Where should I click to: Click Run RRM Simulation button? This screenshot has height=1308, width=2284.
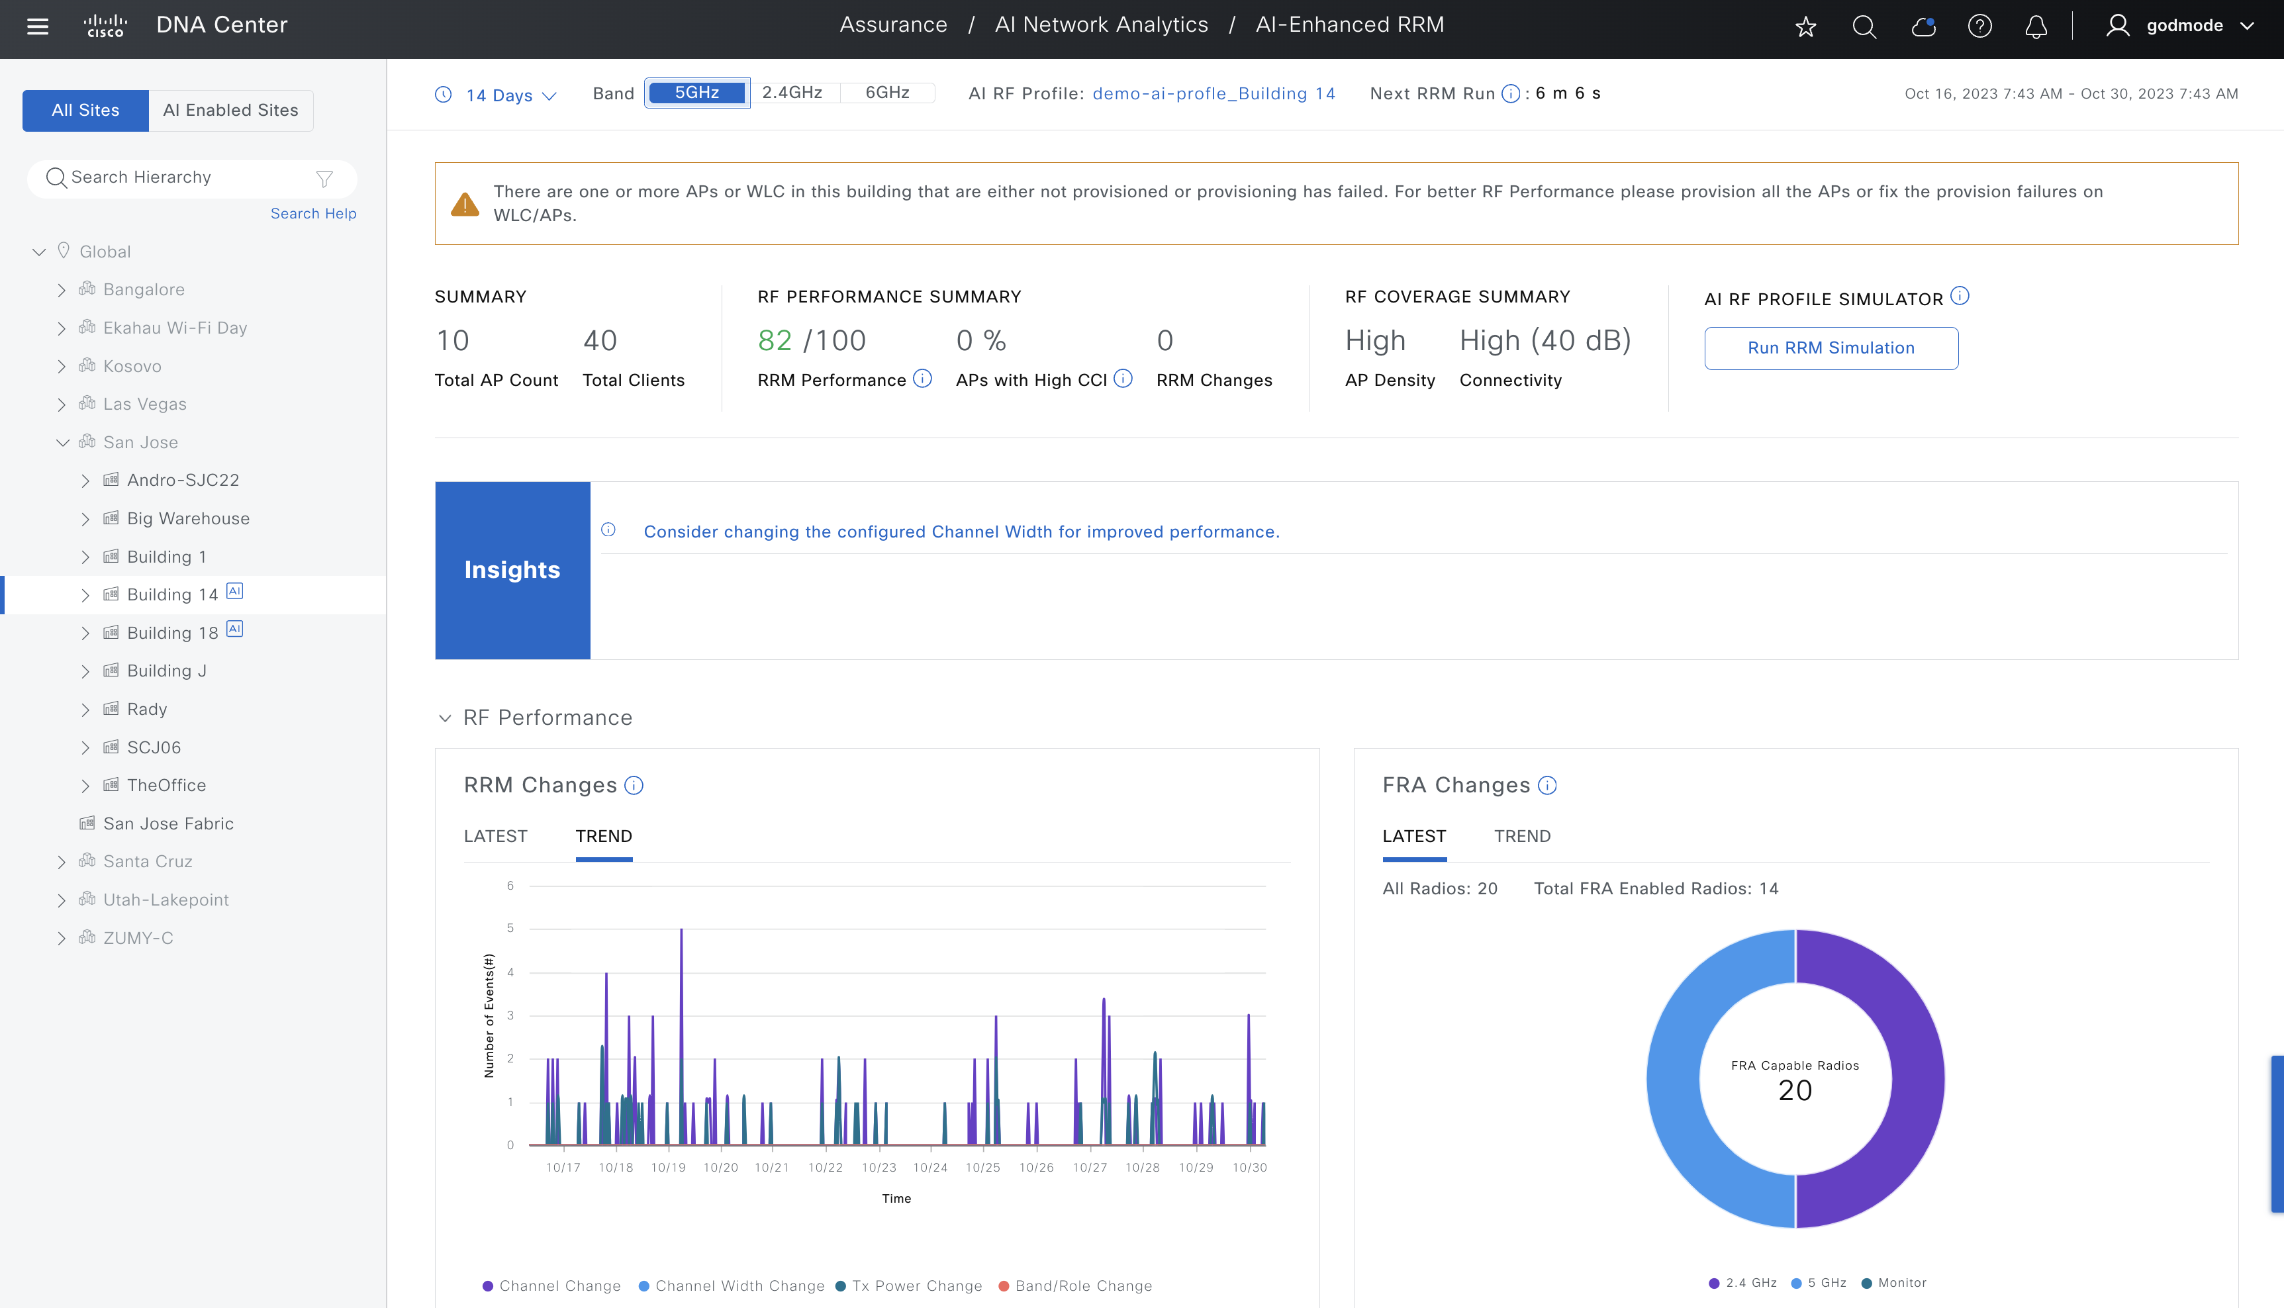[1831, 349]
